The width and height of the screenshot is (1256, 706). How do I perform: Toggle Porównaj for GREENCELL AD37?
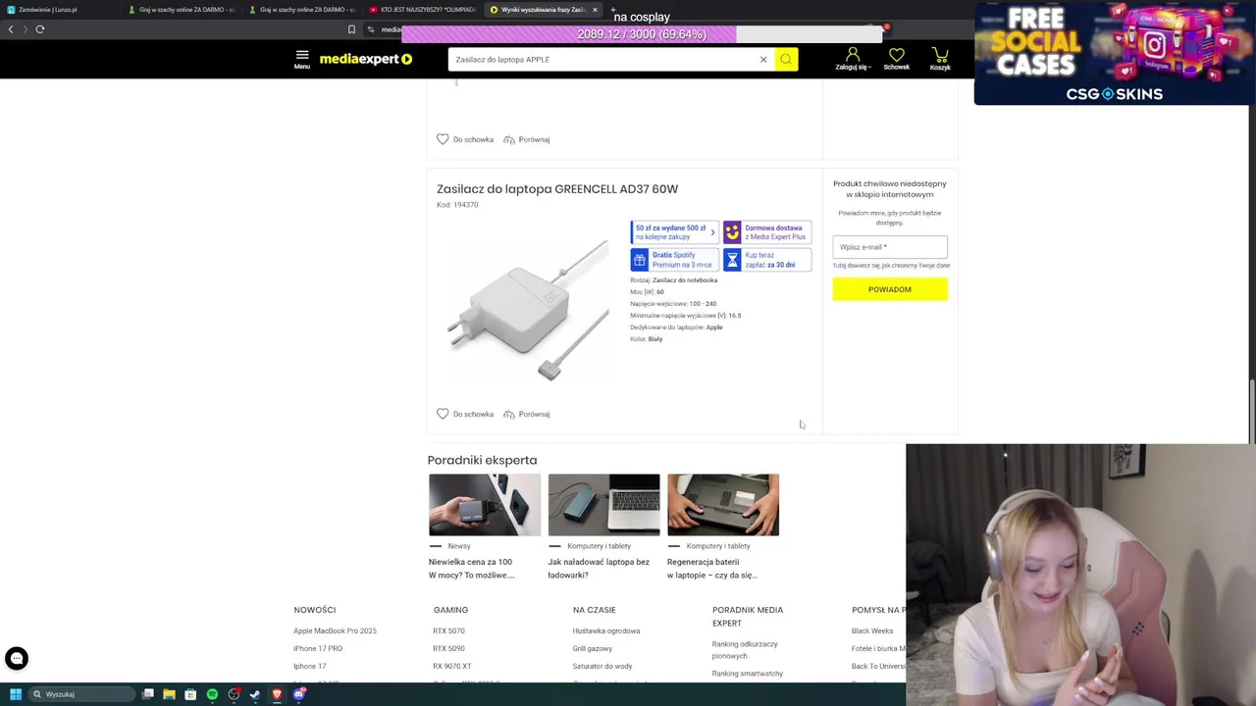pos(526,414)
